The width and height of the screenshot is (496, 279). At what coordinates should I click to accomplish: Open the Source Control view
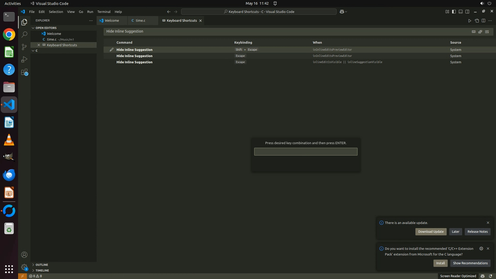(24, 47)
